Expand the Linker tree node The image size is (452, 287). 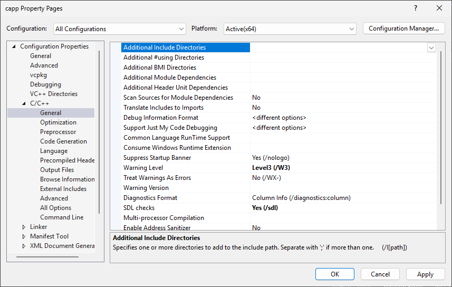coord(24,227)
